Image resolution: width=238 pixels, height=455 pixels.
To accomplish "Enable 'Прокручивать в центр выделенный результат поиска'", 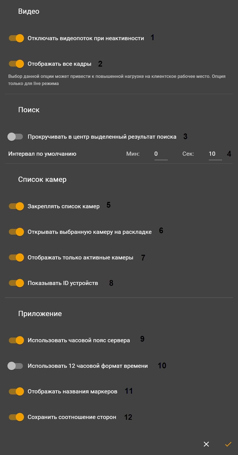I will click(15, 137).
